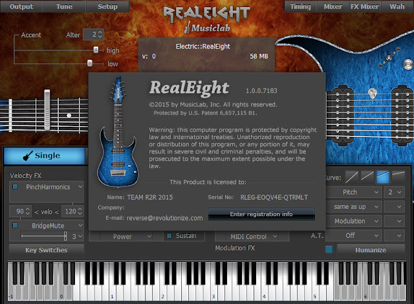The width and height of the screenshot is (414, 304).
Task: Open the Pitch dropdown
Action: 354,192
